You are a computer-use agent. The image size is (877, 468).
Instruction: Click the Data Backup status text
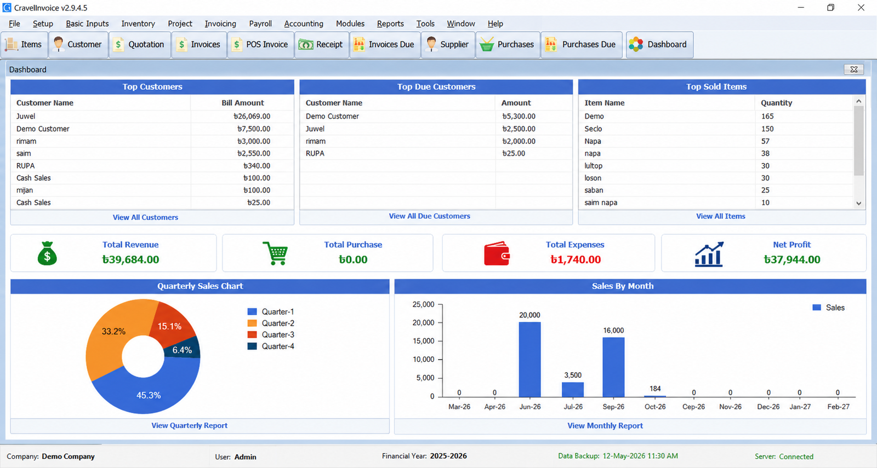[x=618, y=455]
